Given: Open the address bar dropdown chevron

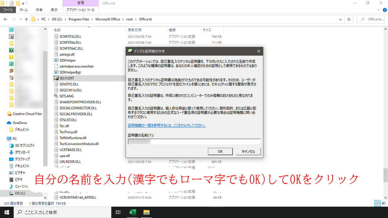Looking at the screenshot, I should pos(340,19).
